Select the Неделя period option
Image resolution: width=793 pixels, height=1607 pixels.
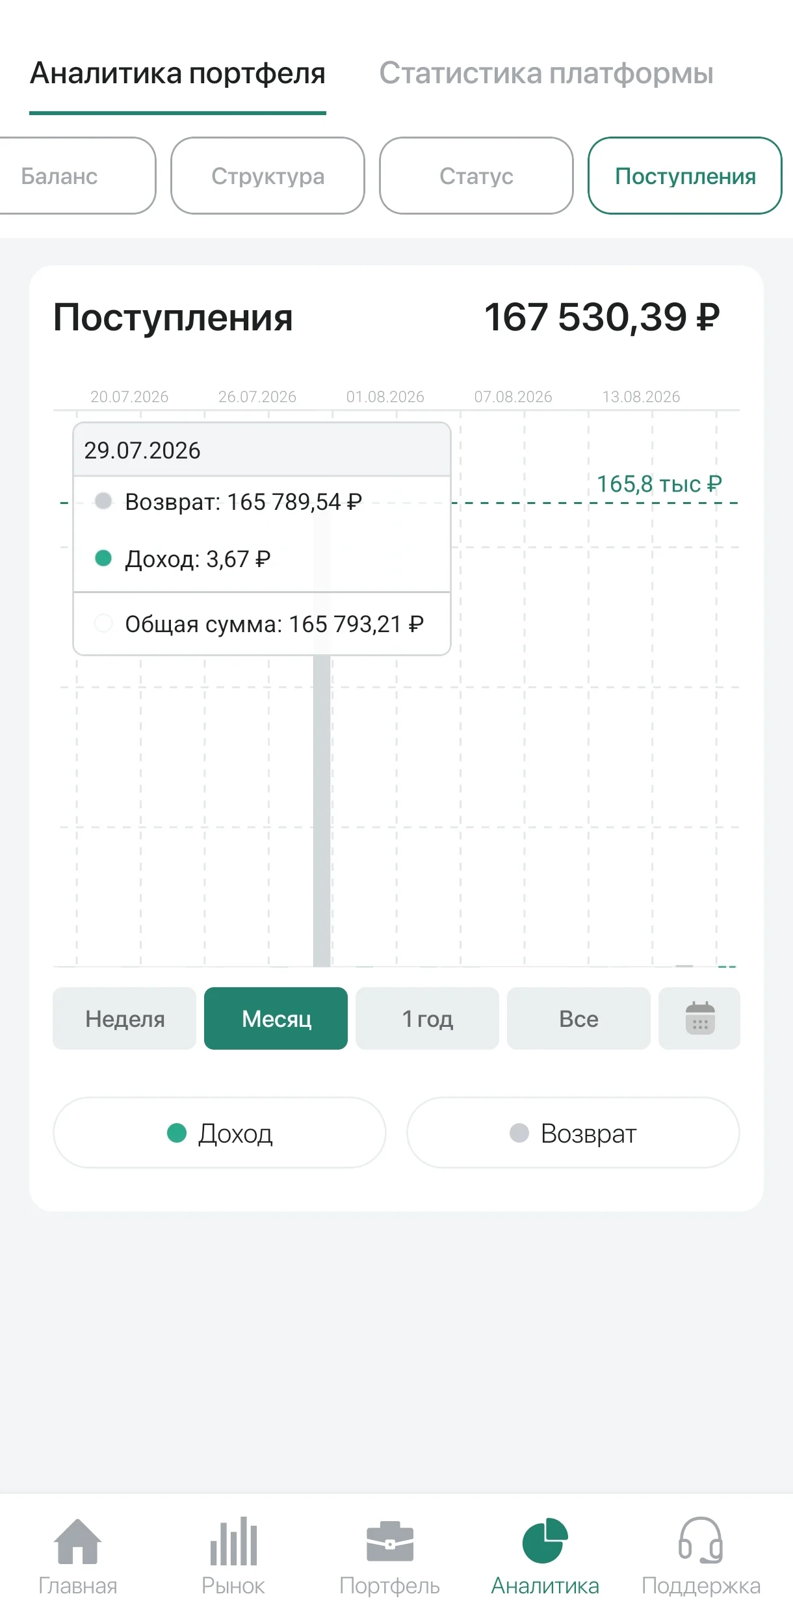(124, 1018)
